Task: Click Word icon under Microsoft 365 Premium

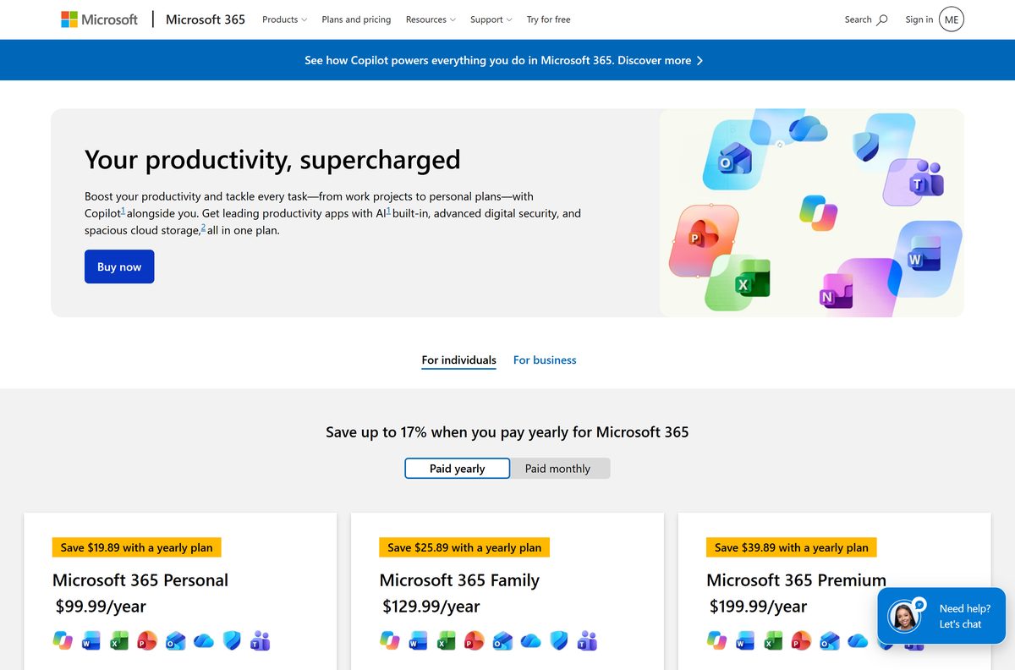Action: point(745,640)
